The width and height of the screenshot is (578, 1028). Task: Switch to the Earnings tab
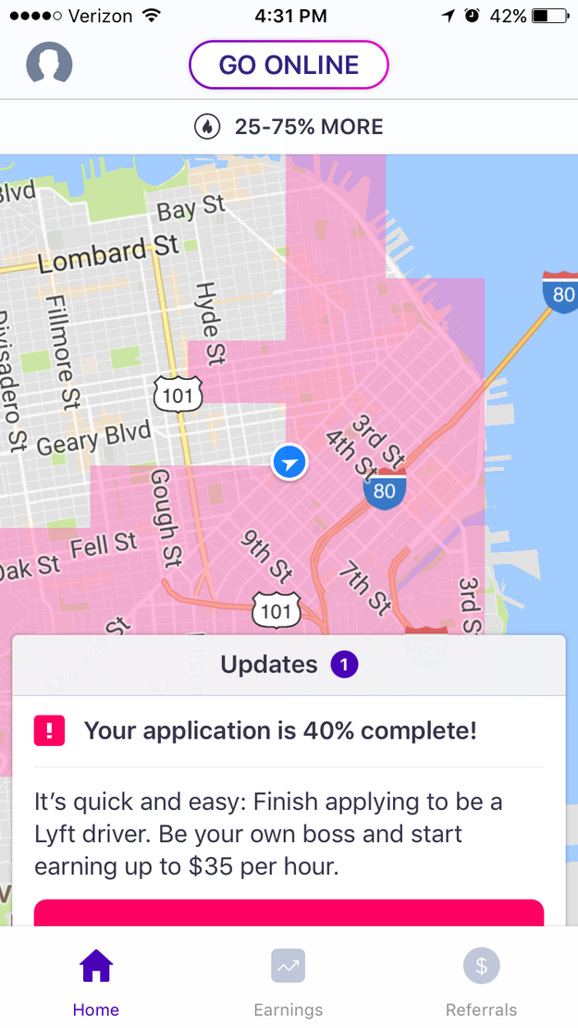pyautogui.click(x=289, y=983)
